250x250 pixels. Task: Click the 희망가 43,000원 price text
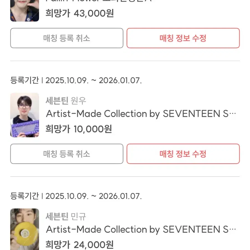[79, 13]
